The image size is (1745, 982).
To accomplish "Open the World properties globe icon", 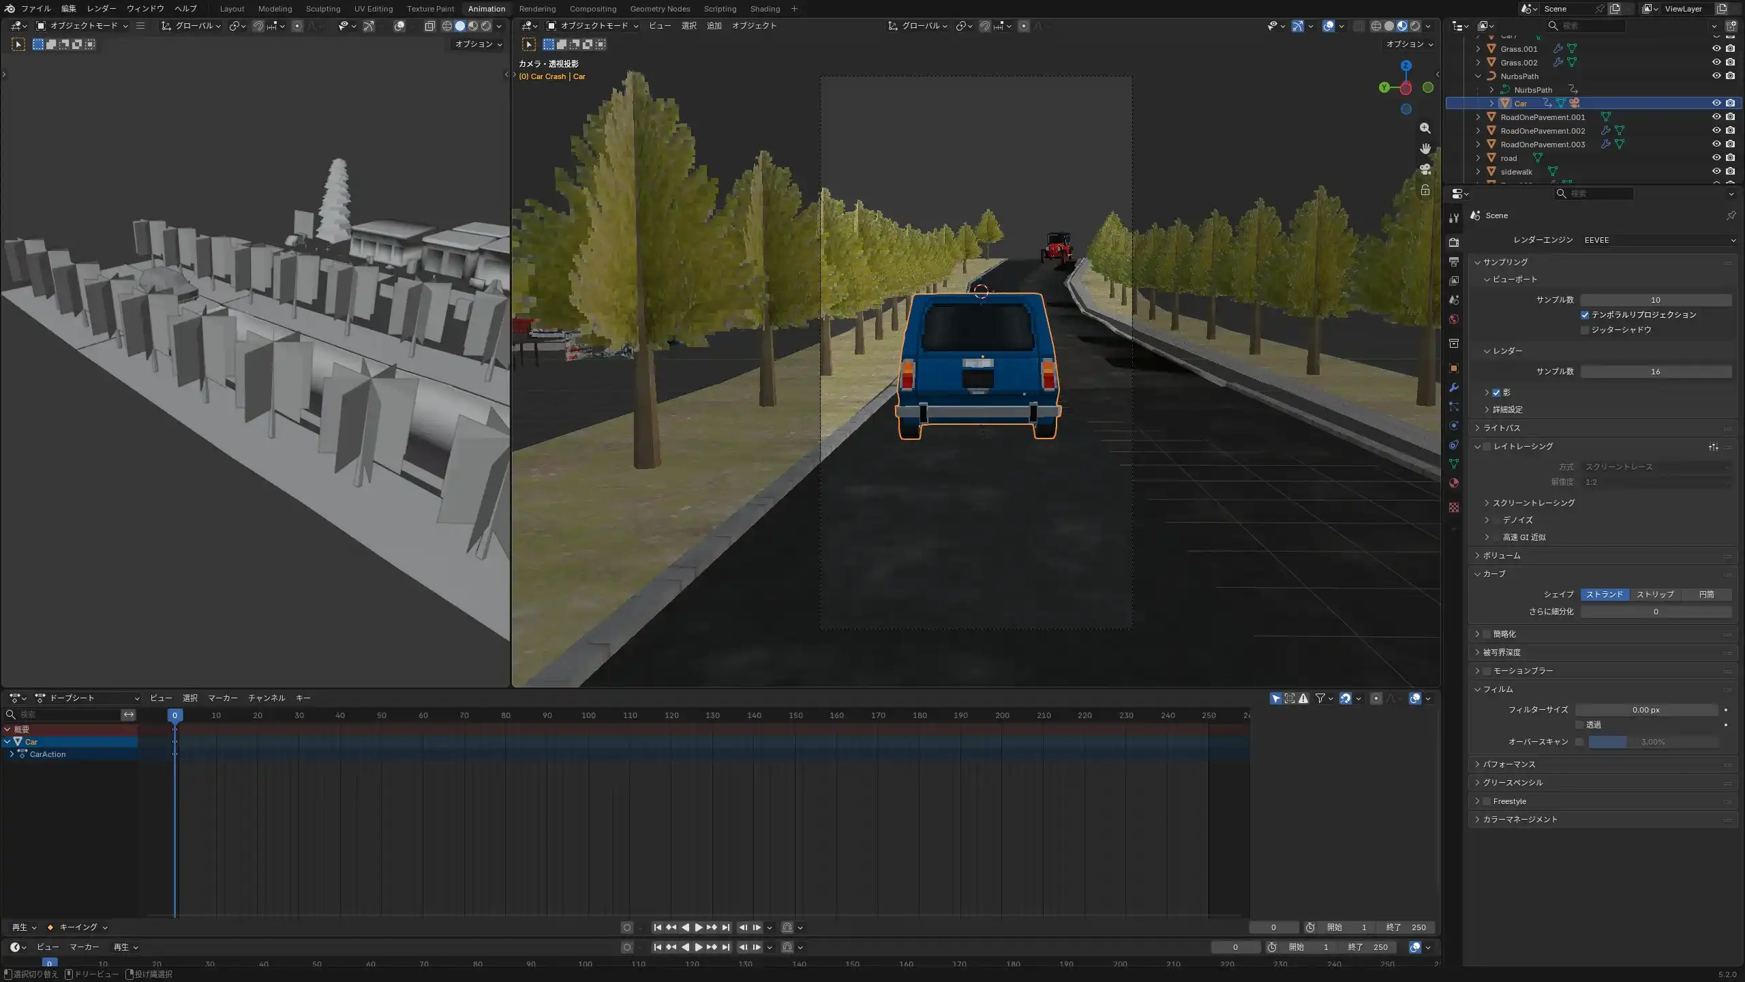I will coord(1454,319).
